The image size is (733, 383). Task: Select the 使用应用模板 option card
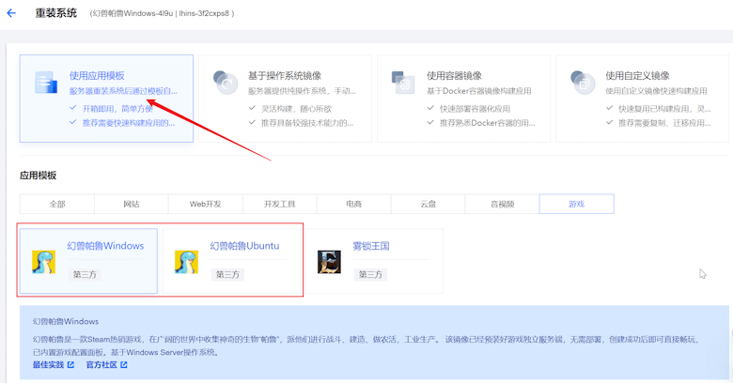pos(106,98)
